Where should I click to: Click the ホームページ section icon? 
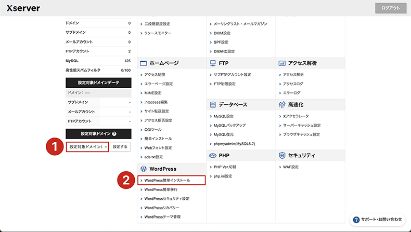click(144, 63)
